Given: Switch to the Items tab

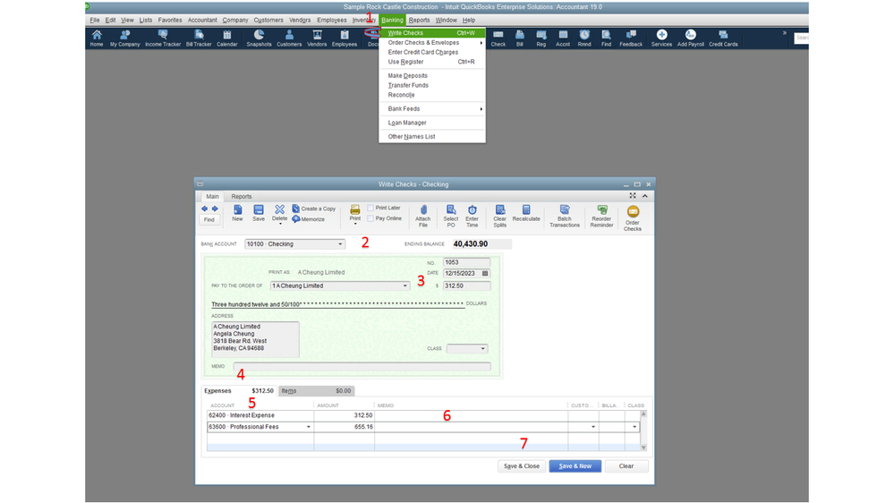Looking at the screenshot, I should 317,390.
